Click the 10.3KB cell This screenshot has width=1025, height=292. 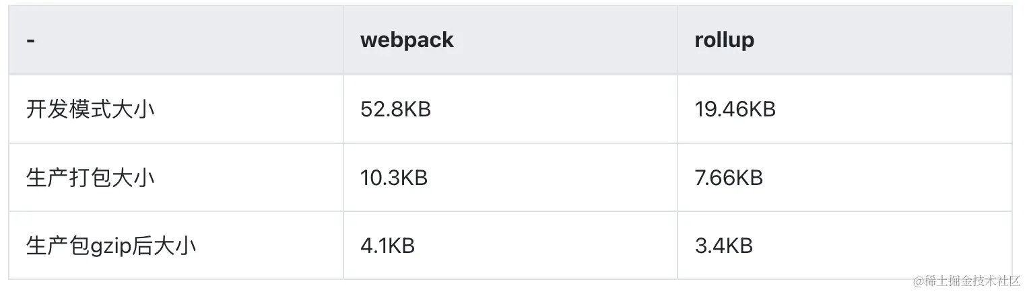pyautogui.click(x=394, y=178)
